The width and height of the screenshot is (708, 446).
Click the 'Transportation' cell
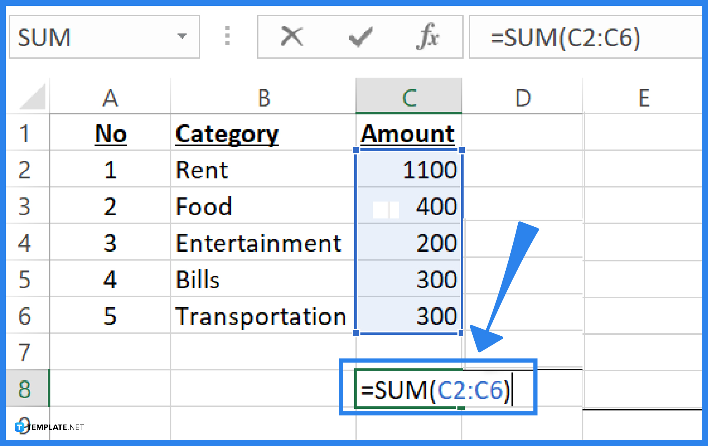pos(263,316)
